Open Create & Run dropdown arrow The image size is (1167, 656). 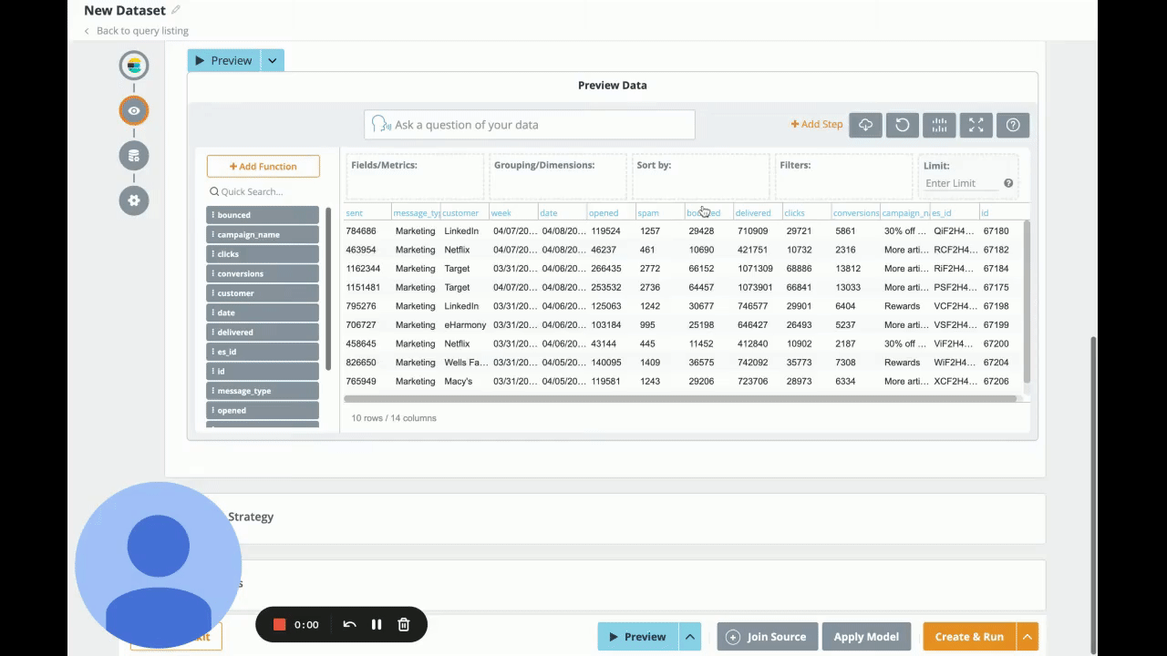[x=1028, y=637]
